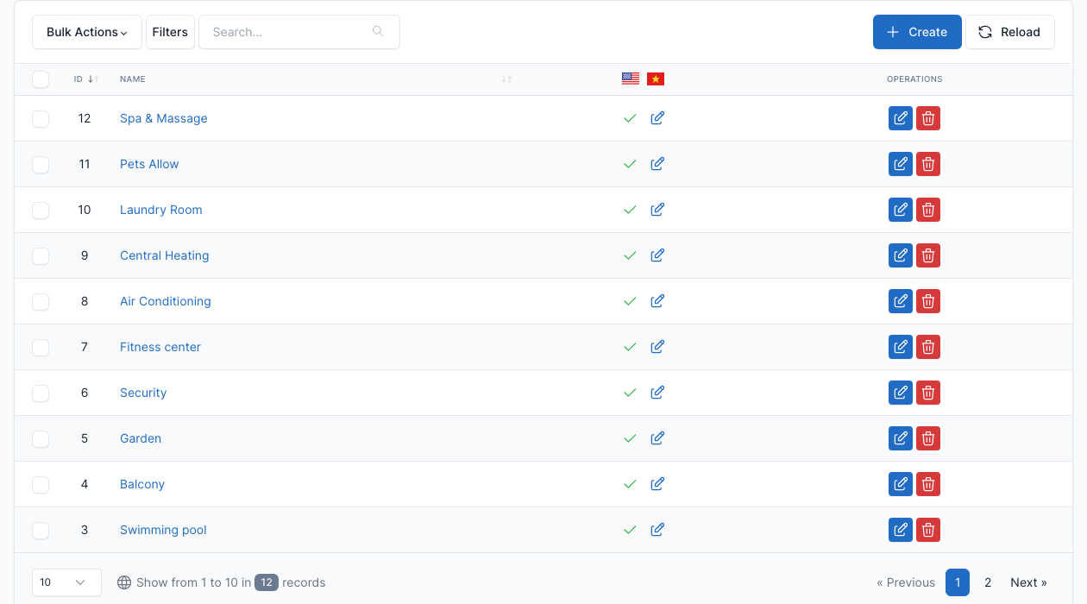Reload the table data
The image size is (1087, 604).
1010,32
